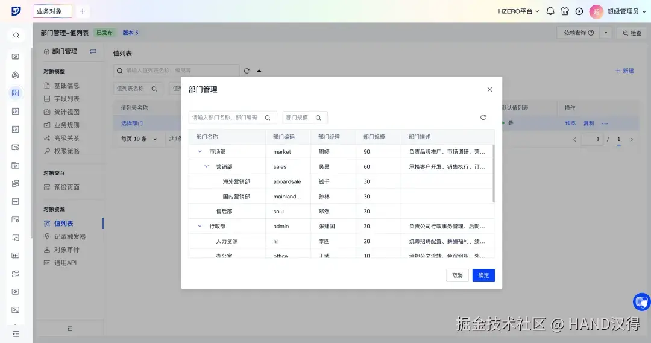This screenshot has height=343, width=651.
Task: Click the 确定 button
Action: (483, 275)
